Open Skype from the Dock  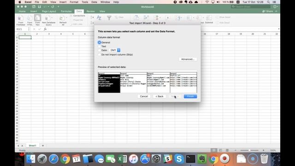(179, 159)
